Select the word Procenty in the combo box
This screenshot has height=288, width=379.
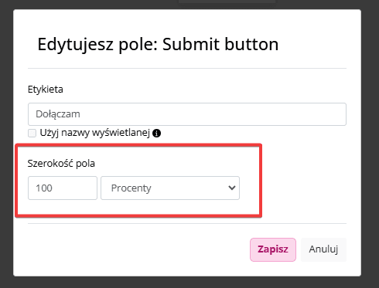point(131,188)
